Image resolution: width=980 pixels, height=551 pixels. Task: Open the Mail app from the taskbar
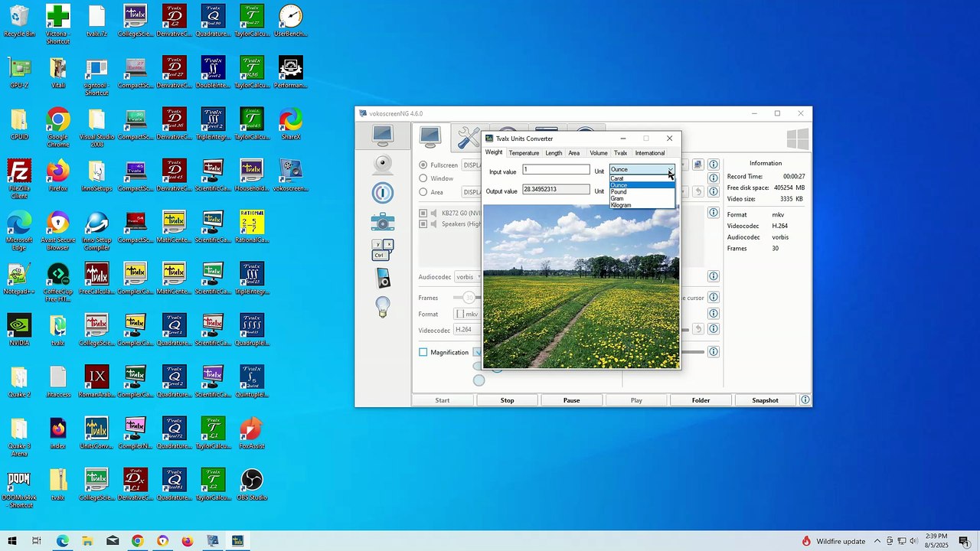pos(113,541)
